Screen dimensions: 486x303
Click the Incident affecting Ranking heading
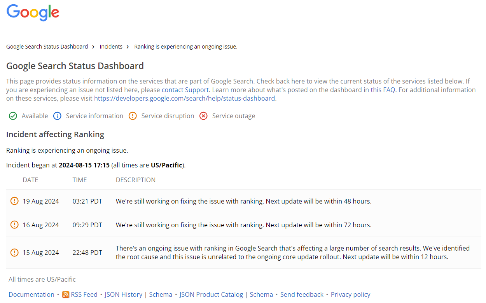[x=55, y=134]
